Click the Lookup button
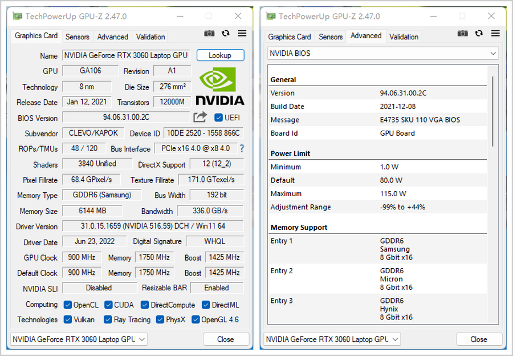Screen dimensions: 513x356 [220, 55]
